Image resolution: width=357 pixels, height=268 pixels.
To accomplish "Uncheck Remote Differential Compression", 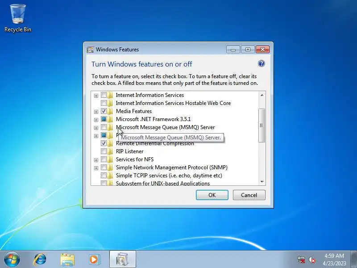I will click(x=104, y=143).
